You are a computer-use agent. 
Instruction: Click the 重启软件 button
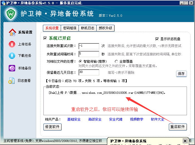coord(177,127)
